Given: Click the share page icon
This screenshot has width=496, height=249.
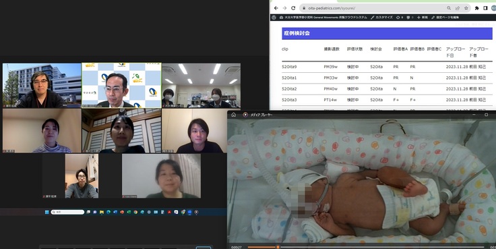Looking at the screenshot, I should coord(458,8).
